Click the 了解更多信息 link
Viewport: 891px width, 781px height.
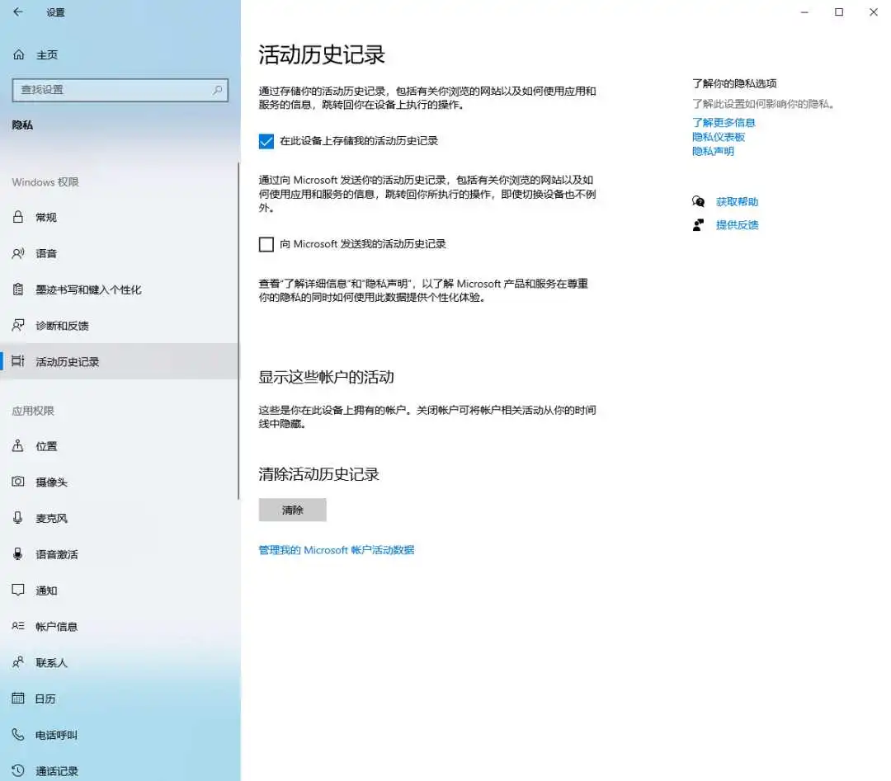724,123
